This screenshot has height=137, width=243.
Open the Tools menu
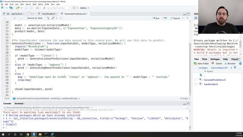(x=53, y=4)
